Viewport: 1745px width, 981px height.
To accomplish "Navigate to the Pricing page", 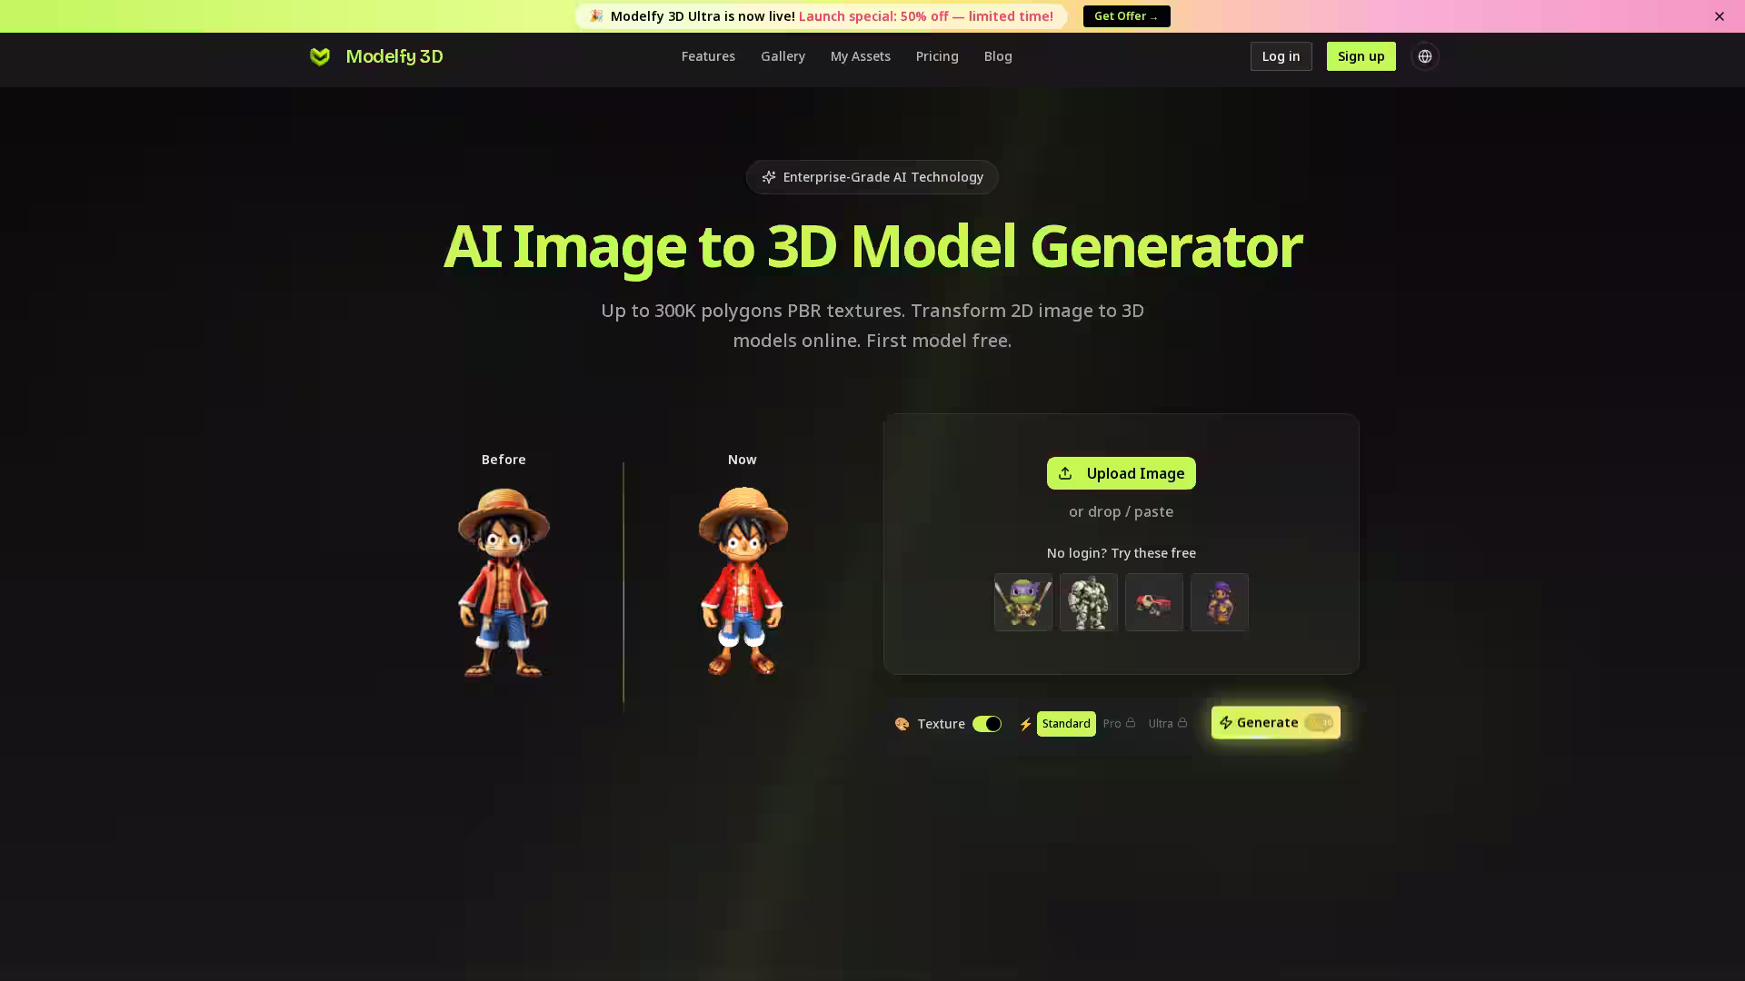I will (x=936, y=56).
